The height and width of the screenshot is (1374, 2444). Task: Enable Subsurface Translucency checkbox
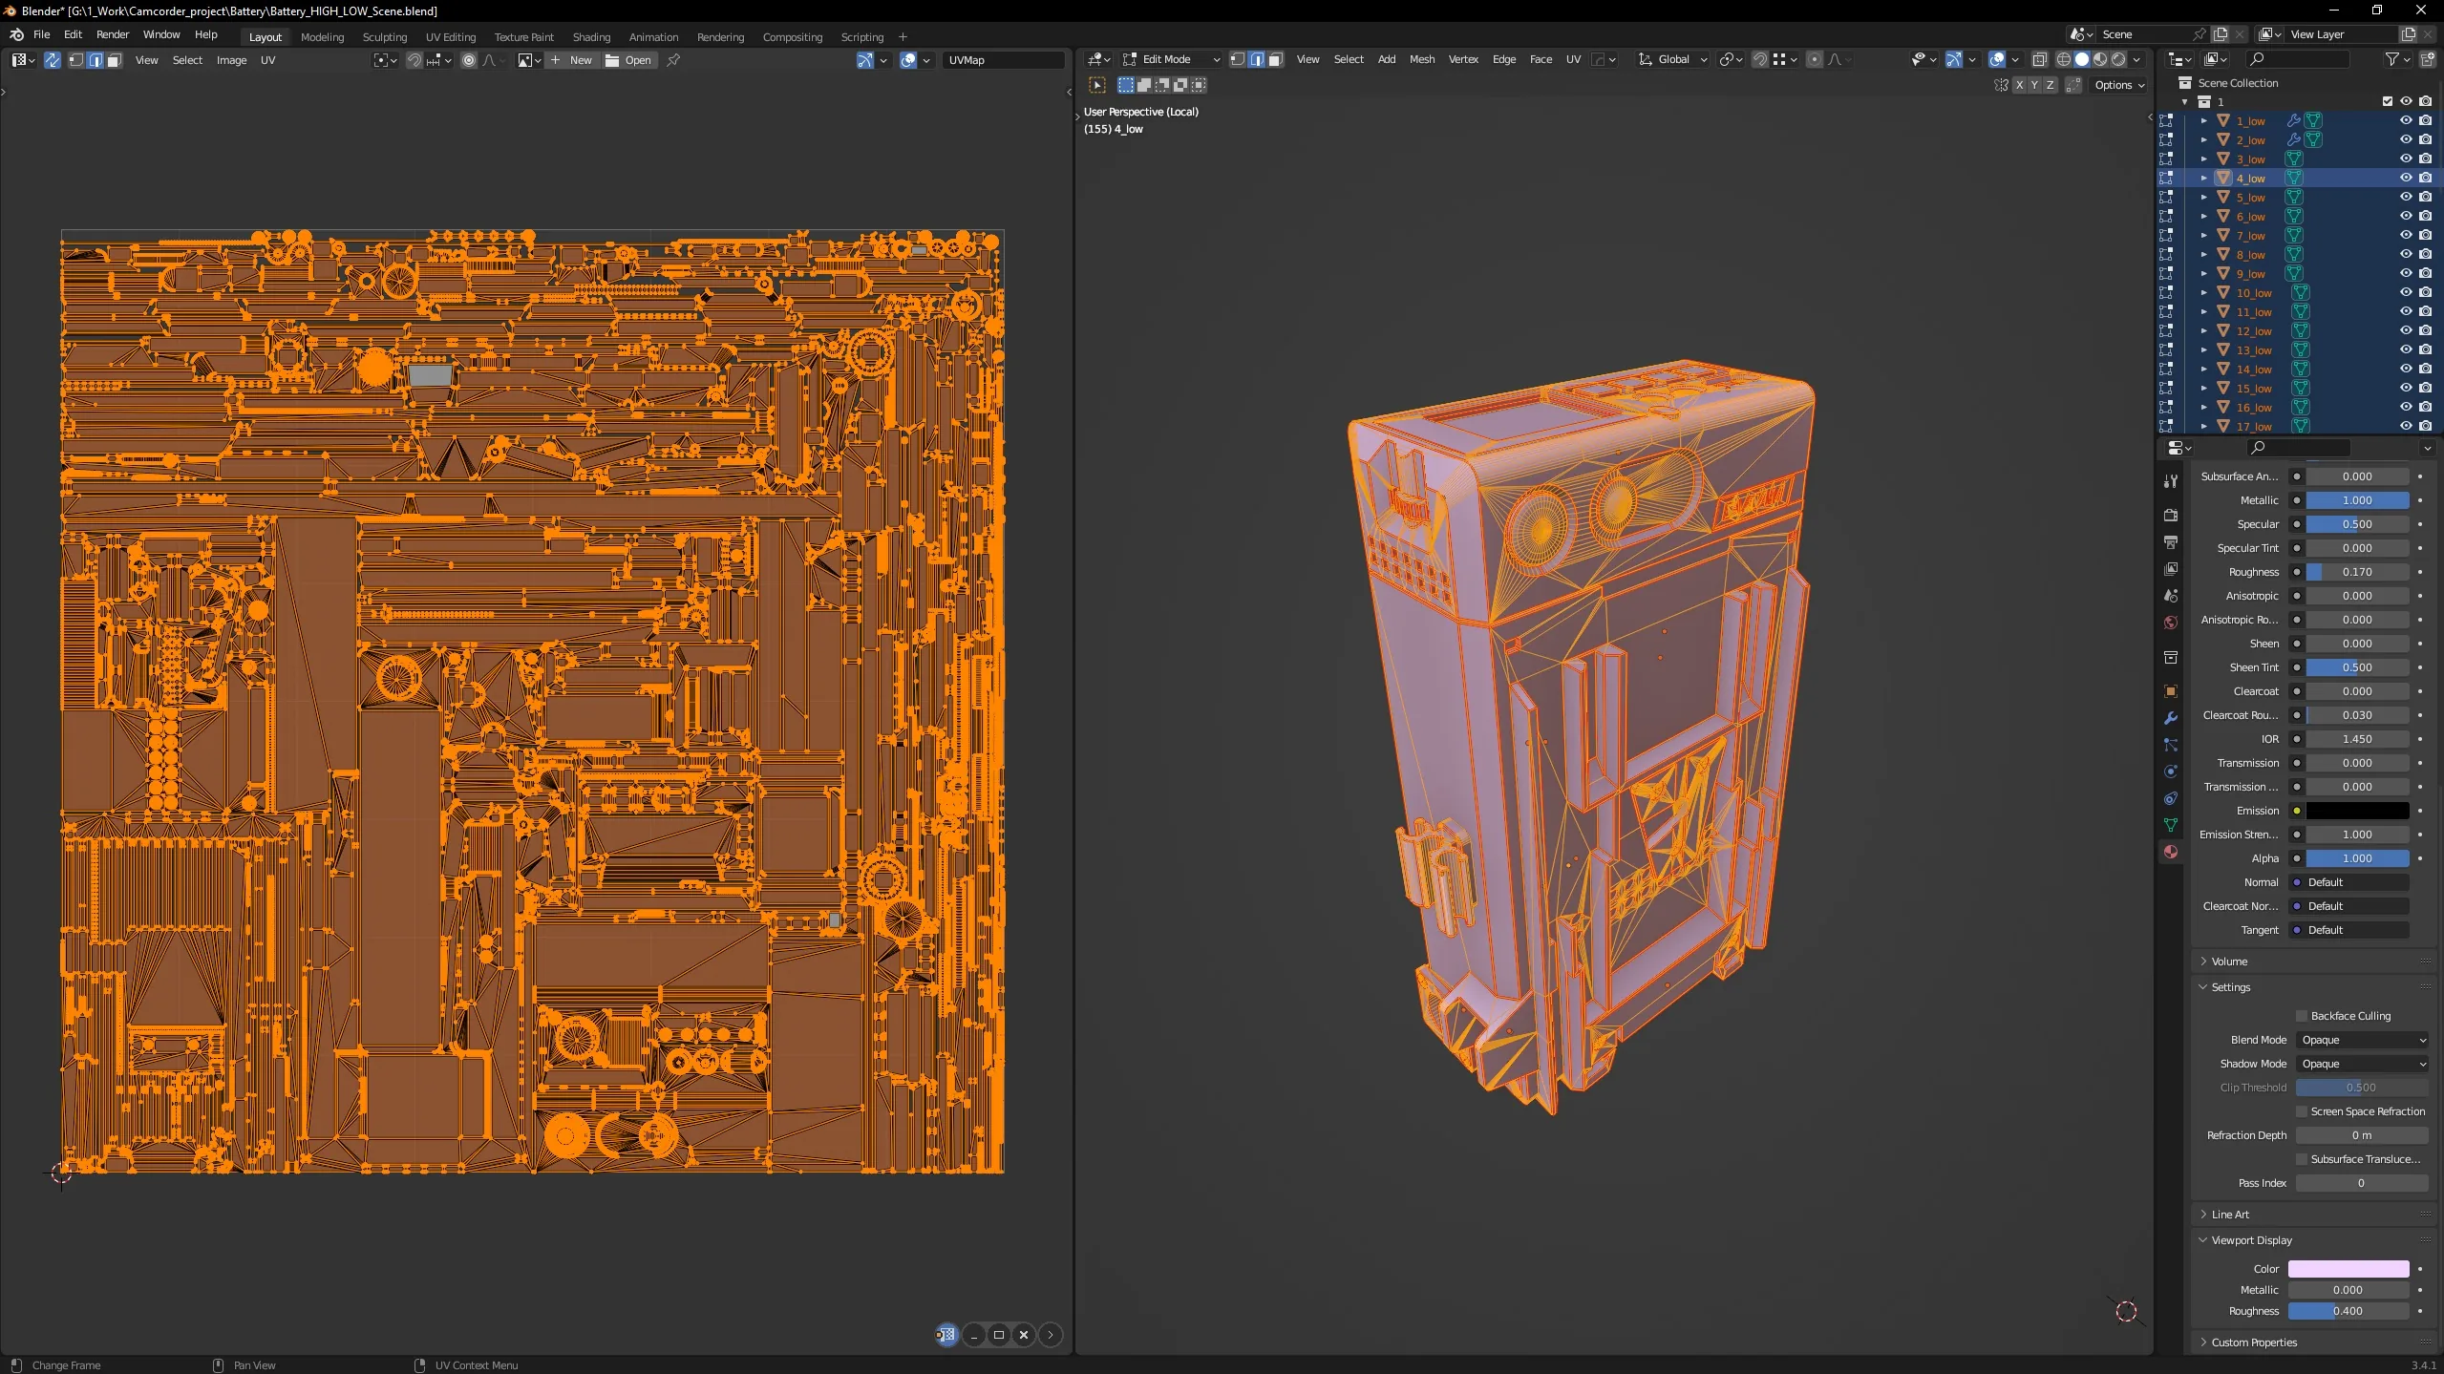point(2302,1159)
